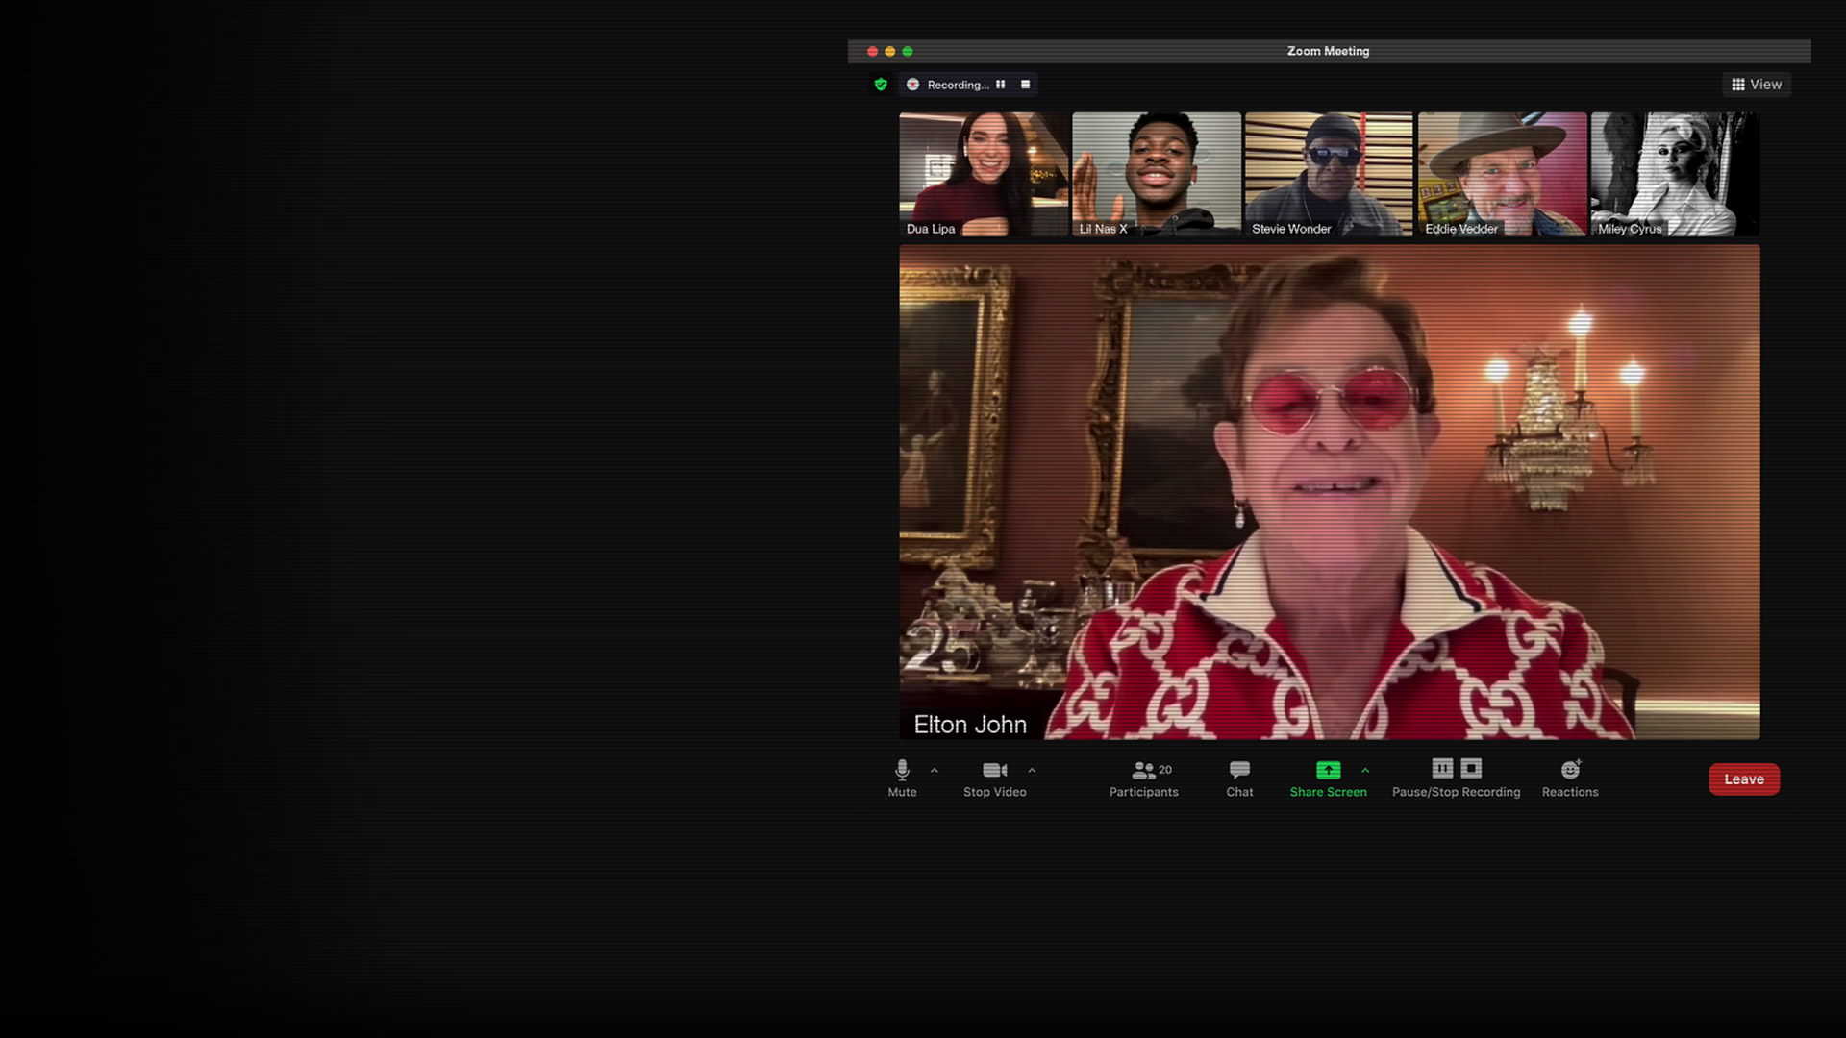The height and width of the screenshot is (1038, 1846).
Task: Expand share screen options arrow
Action: pyautogui.click(x=1365, y=770)
